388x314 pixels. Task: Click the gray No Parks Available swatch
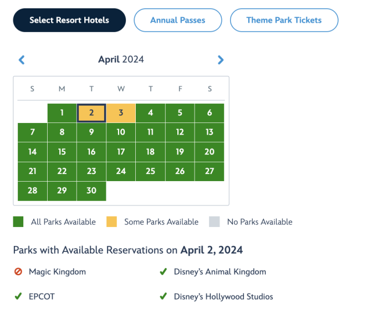click(215, 222)
